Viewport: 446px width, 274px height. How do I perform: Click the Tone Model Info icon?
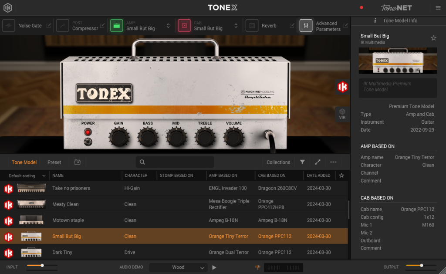click(375, 20)
